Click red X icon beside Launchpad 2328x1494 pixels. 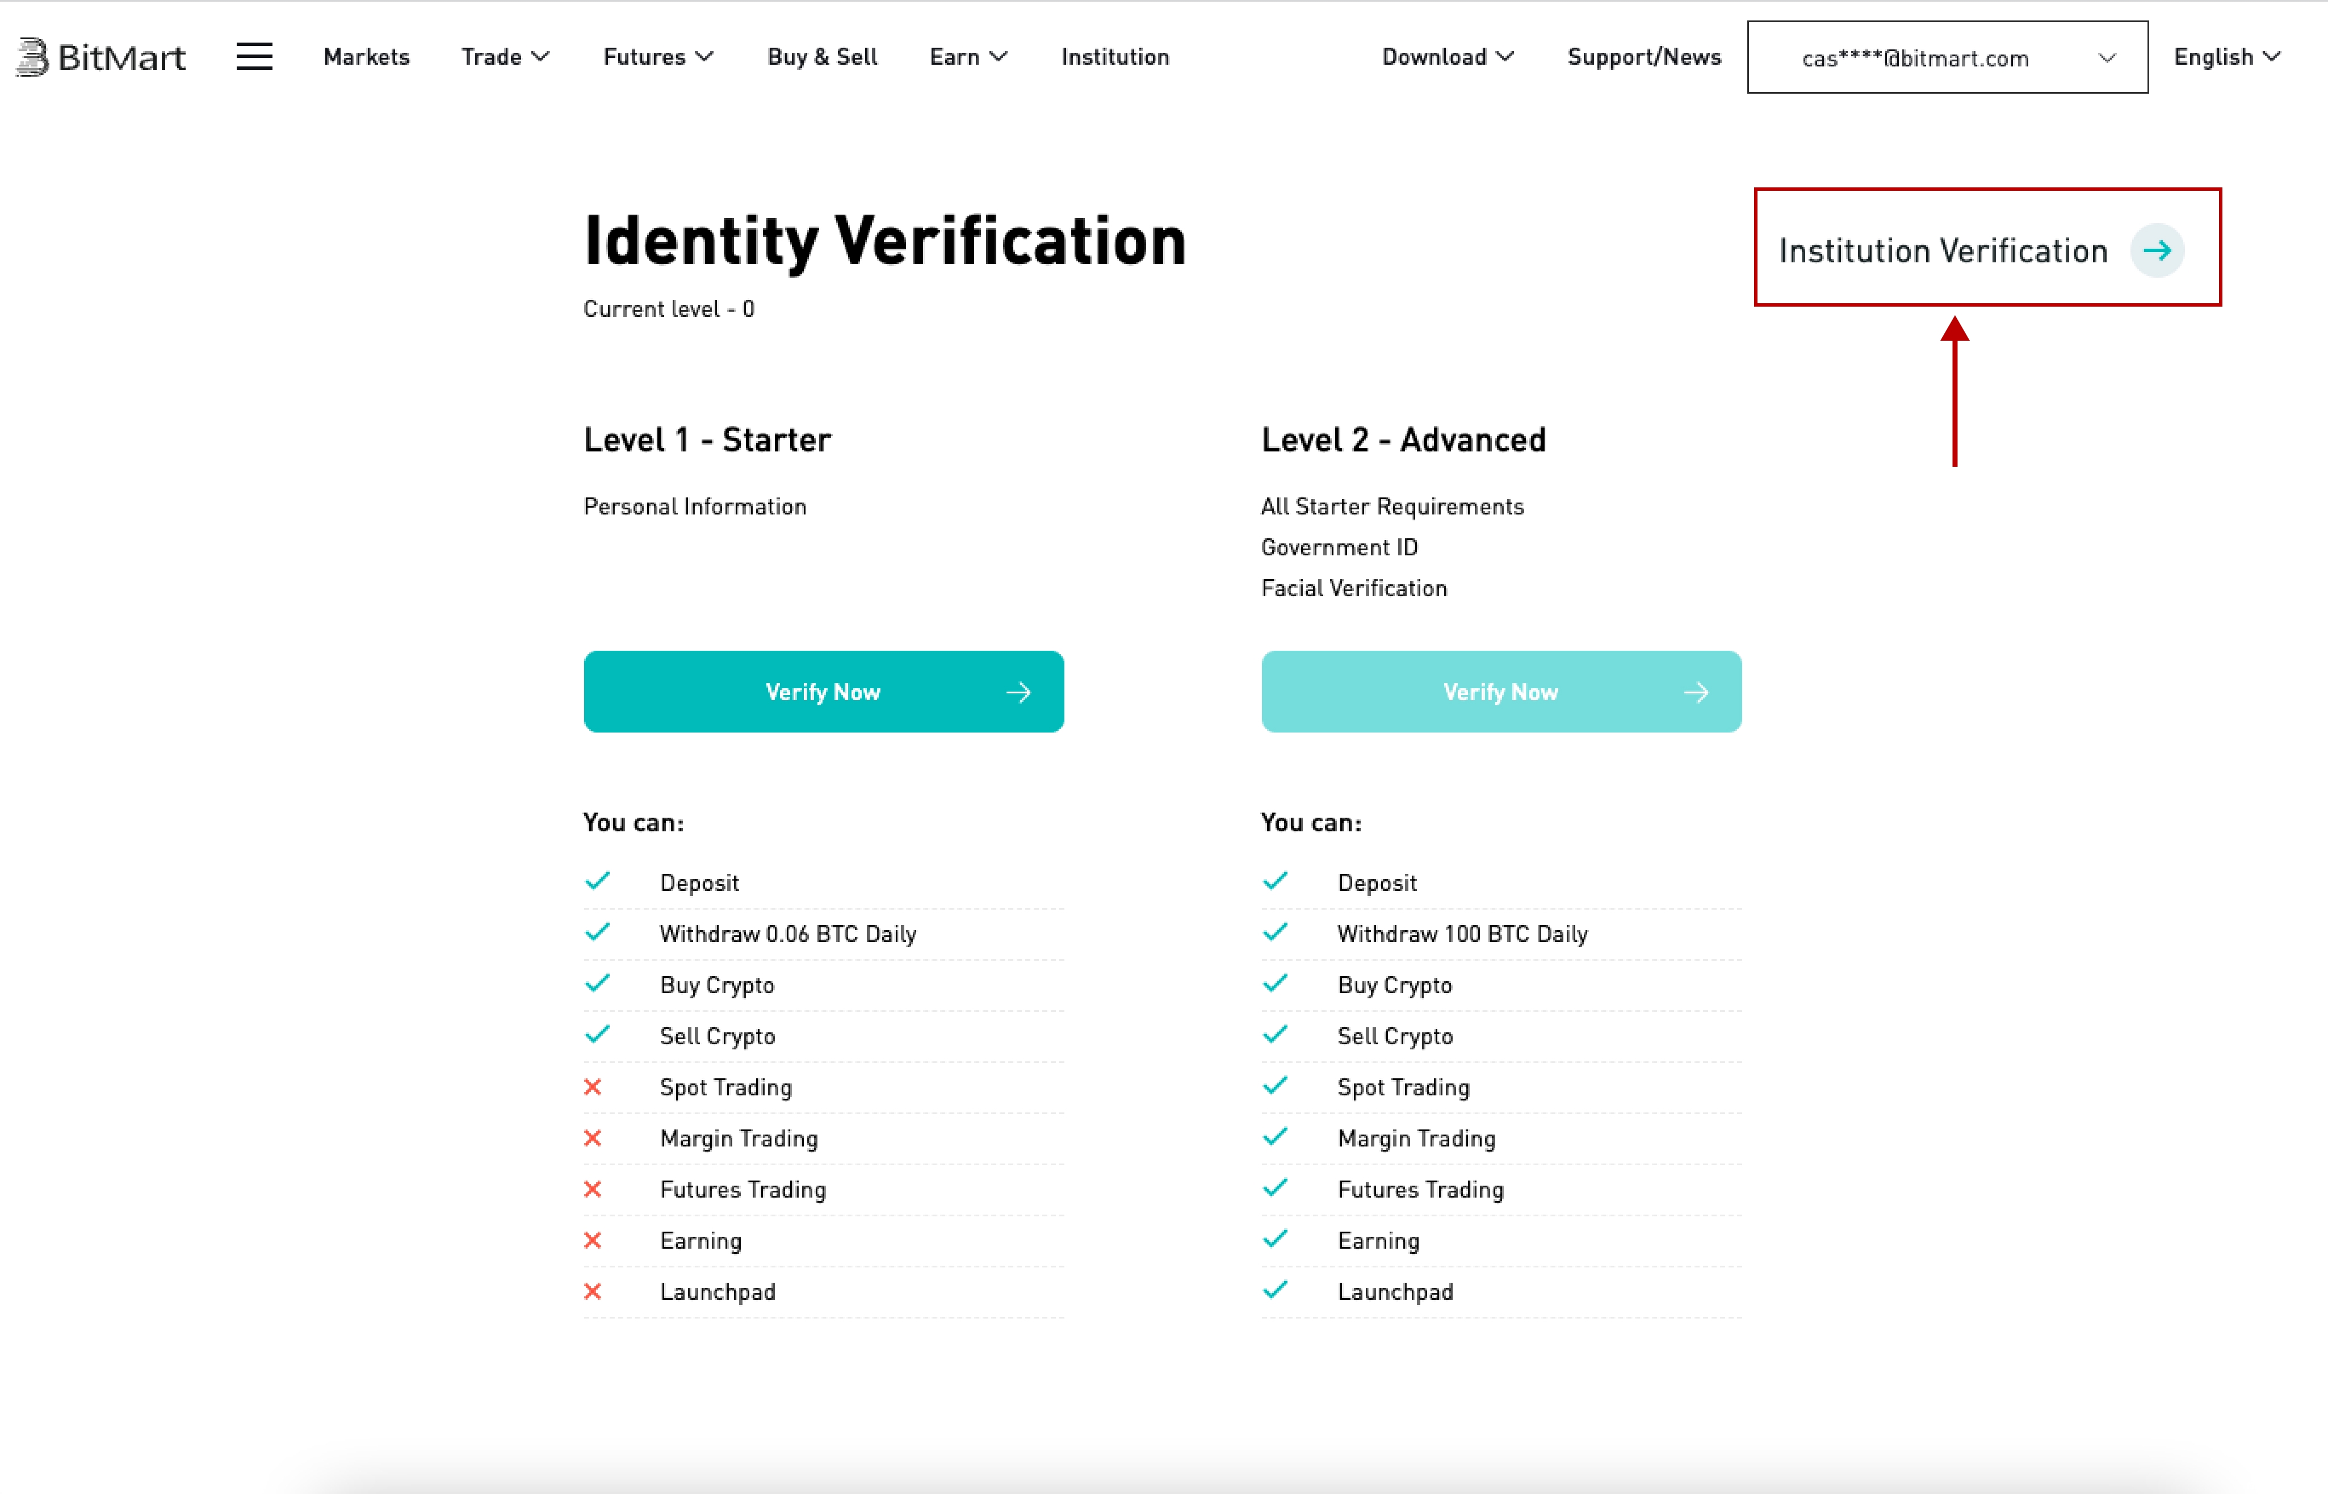point(593,1292)
